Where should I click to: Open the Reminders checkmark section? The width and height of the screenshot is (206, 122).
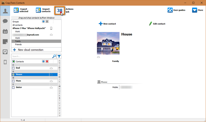coord(5,52)
